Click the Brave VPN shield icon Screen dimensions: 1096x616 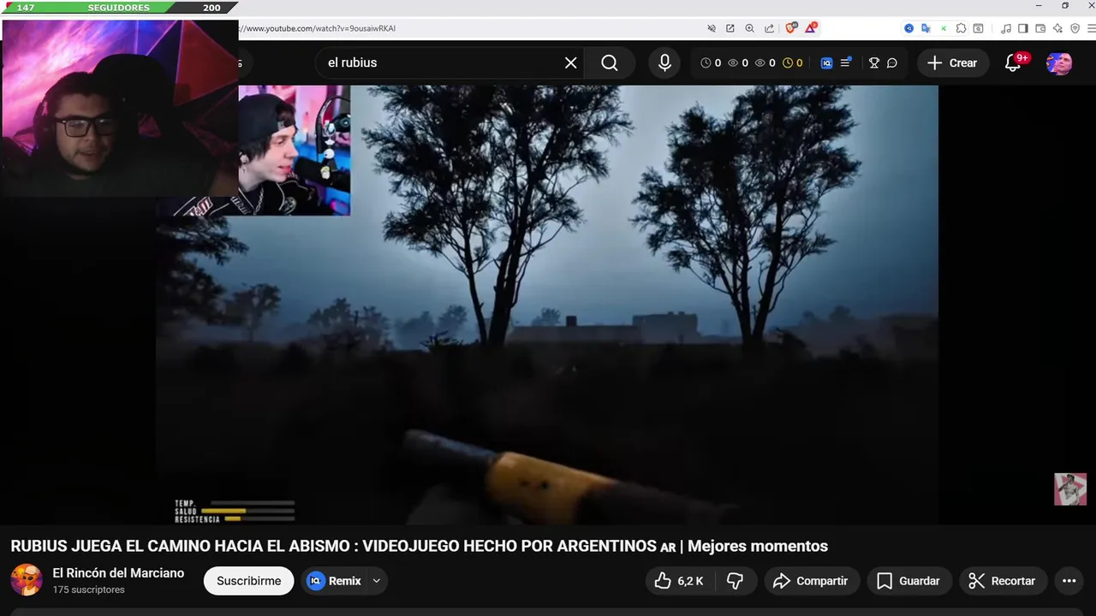tap(1075, 28)
